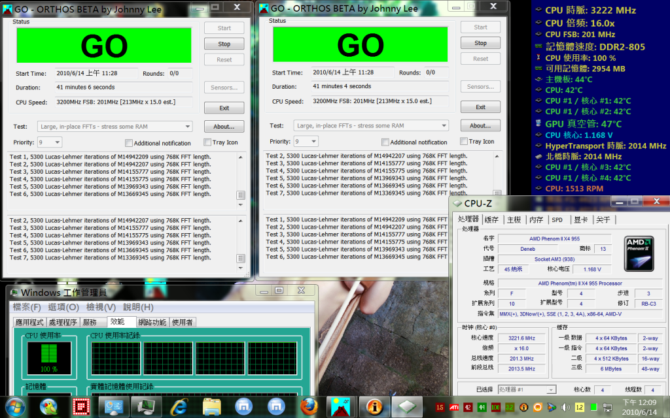Click the AMD Phenom II logo in CPU-Z
This screenshot has height=418, width=670.
coord(639,253)
